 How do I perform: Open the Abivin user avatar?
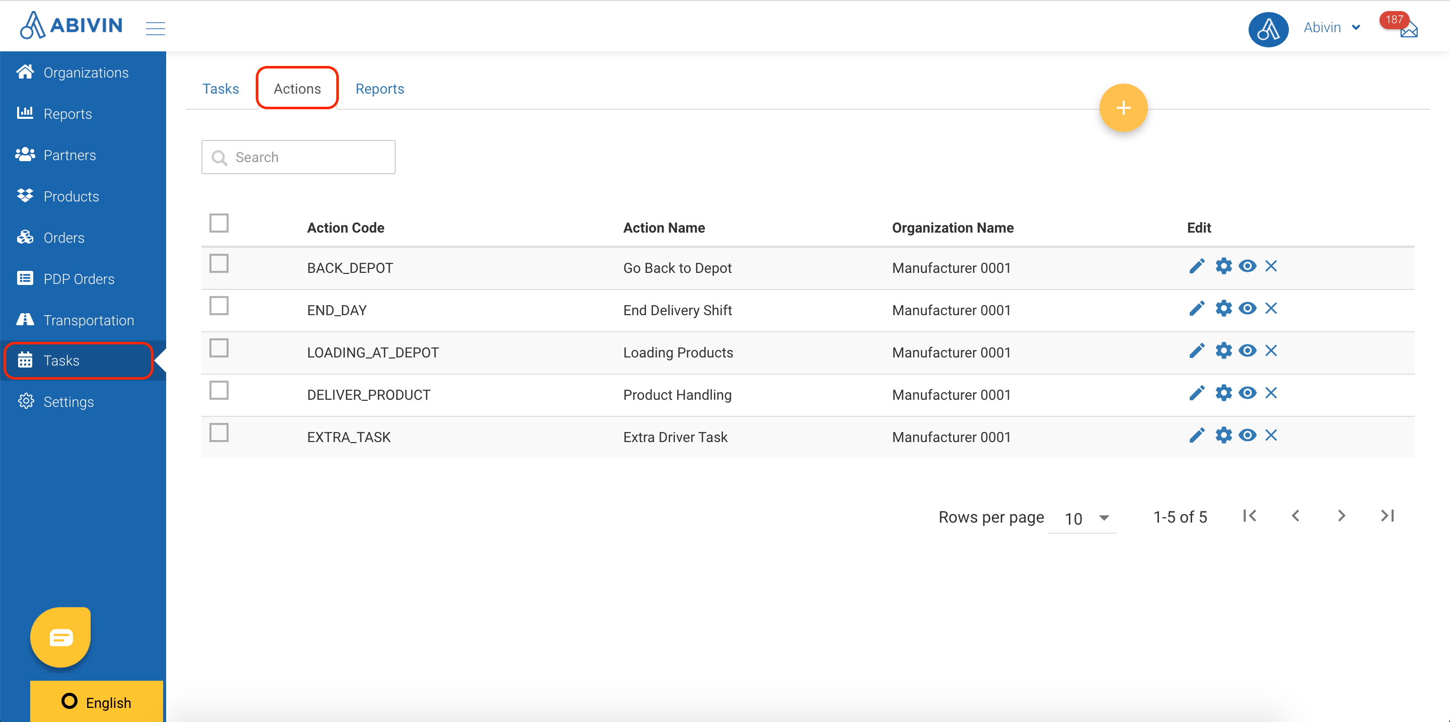point(1268,29)
